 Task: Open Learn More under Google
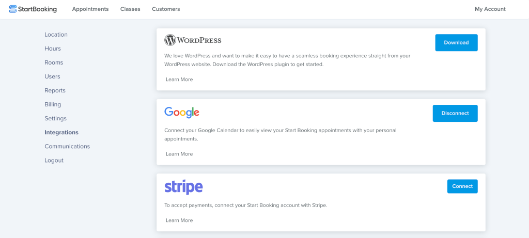[x=179, y=154]
